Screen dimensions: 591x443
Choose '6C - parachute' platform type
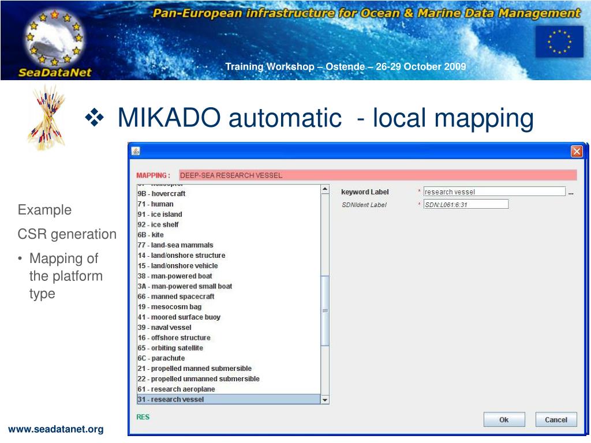229,358
